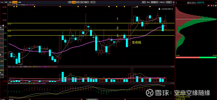Switch to the 全景 panorama view
217x100 pixels.
[10, 2]
